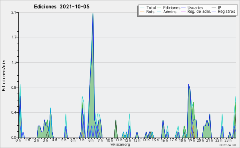The image size is (240, 148).
Task: Click the Ediciones legend label
Action: pyautogui.click(x=172, y=8)
